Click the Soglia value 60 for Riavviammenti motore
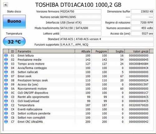The image size is (156, 134). pyautogui.click(x=122, y=89)
